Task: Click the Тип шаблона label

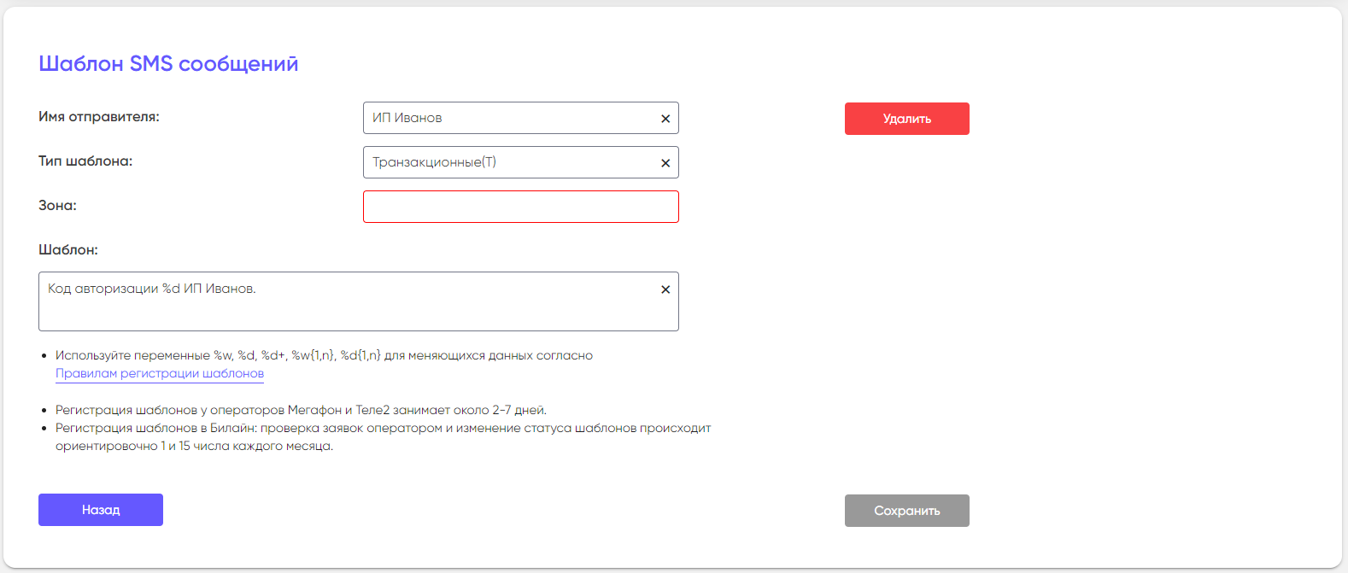Action: tap(85, 161)
